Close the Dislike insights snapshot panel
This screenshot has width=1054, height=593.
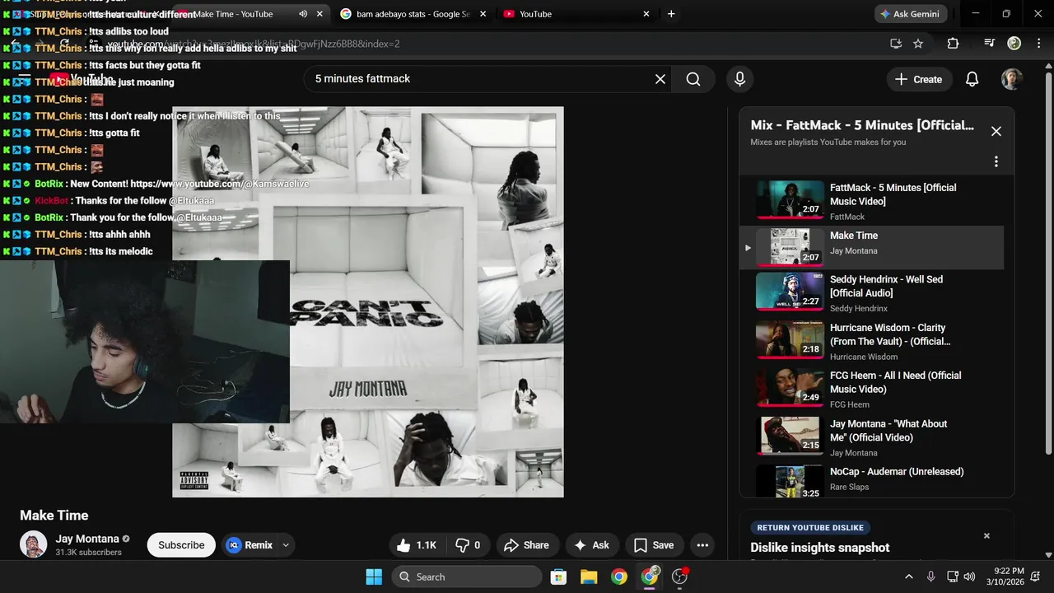[986, 536]
